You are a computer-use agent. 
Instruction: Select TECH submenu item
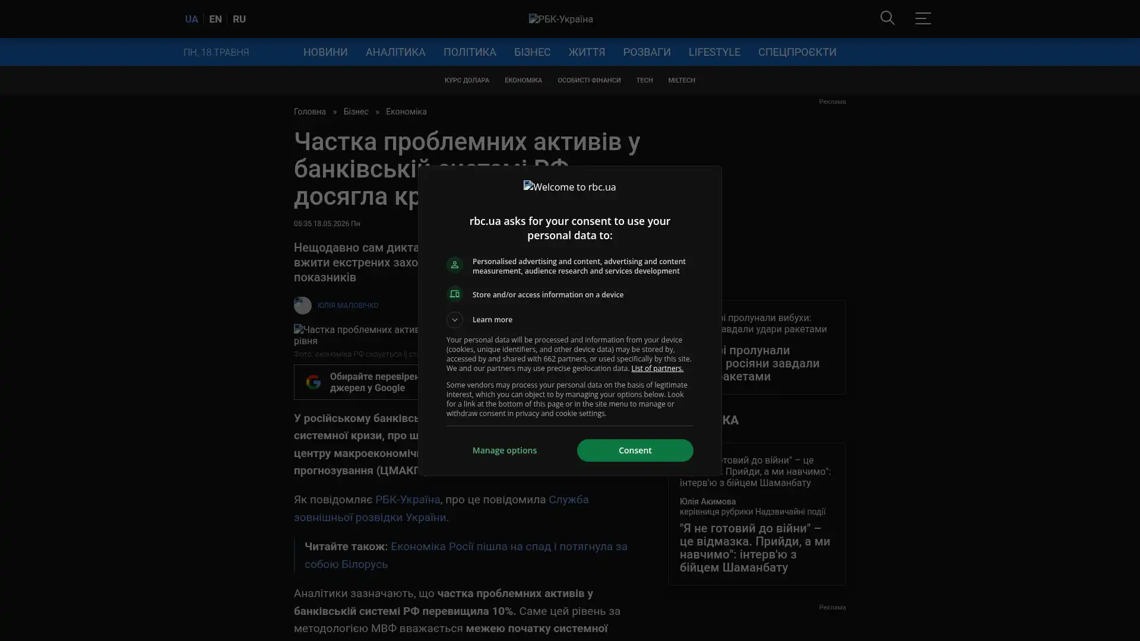coord(644,80)
